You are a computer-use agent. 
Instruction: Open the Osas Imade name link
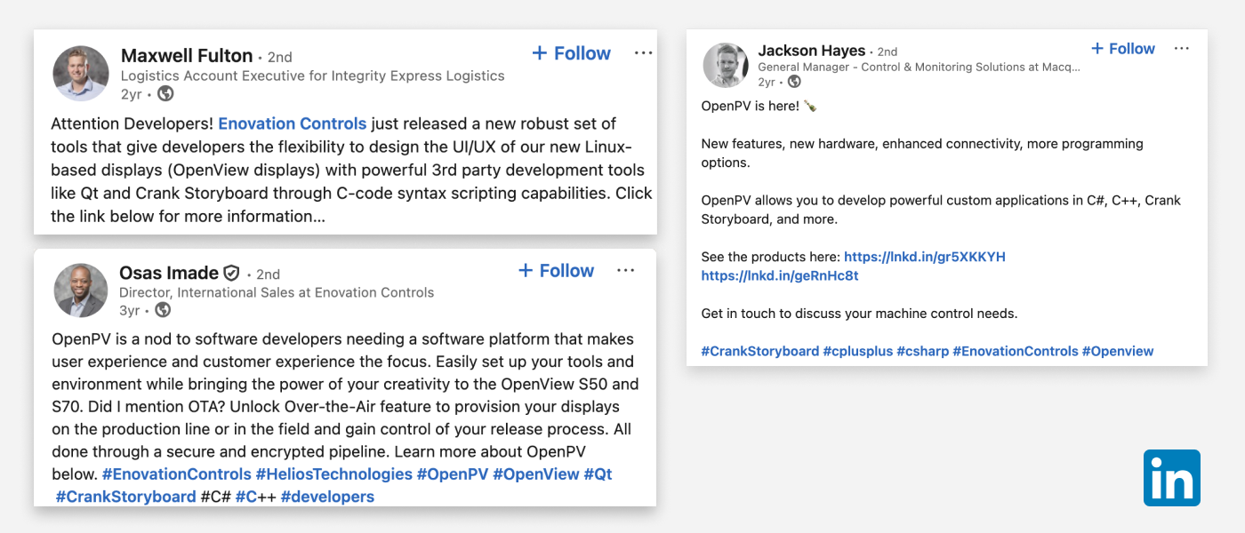(x=169, y=273)
